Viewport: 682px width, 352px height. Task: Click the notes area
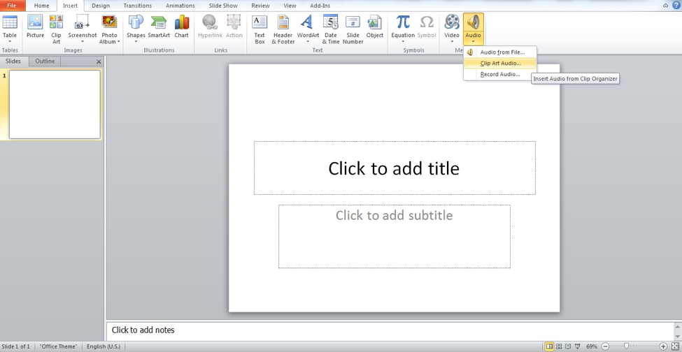390,330
